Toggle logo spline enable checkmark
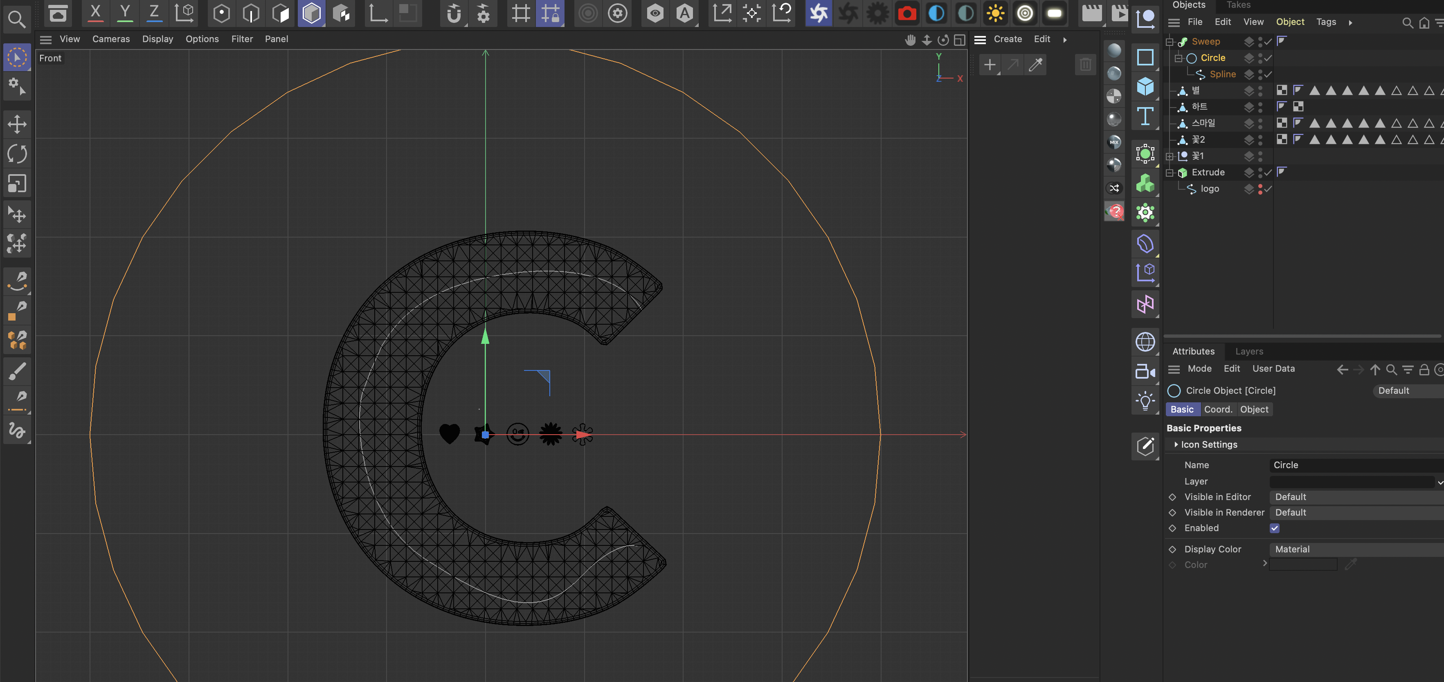Screen dimensions: 1444x682 [1268, 189]
